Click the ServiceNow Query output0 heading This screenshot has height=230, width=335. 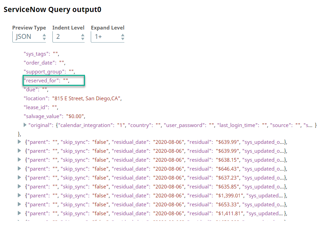point(52,10)
